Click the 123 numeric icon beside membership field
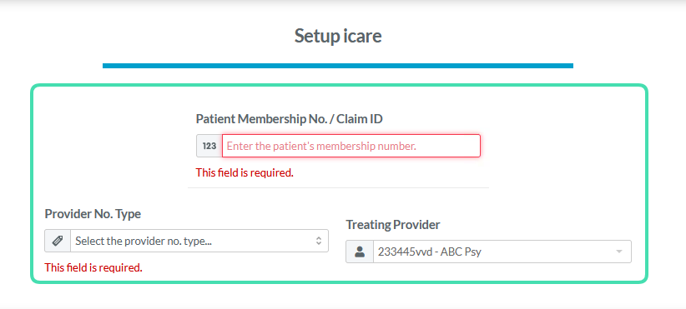The image size is (686, 309). (209, 146)
